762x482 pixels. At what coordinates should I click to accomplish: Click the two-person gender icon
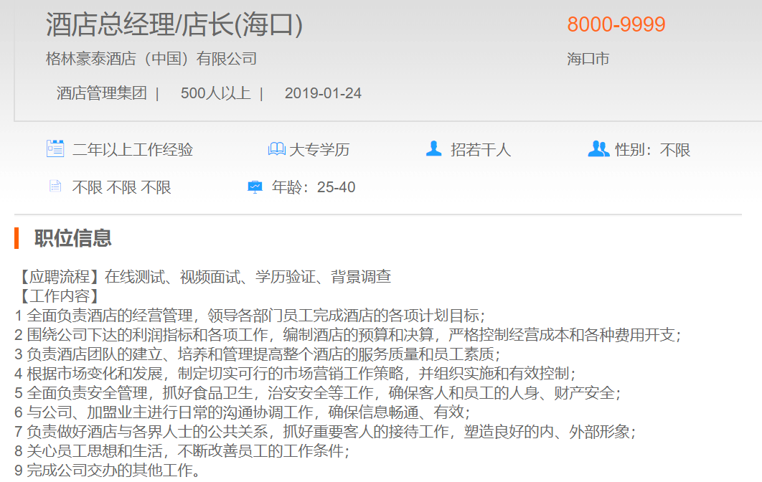598,149
